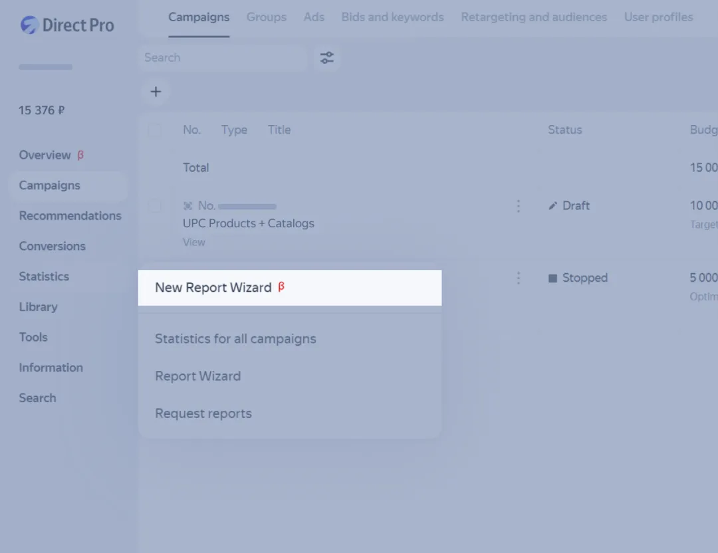Open three-dot menu for Stopped campaign
Screen dimensions: 718x553
pyautogui.click(x=519, y=278)
